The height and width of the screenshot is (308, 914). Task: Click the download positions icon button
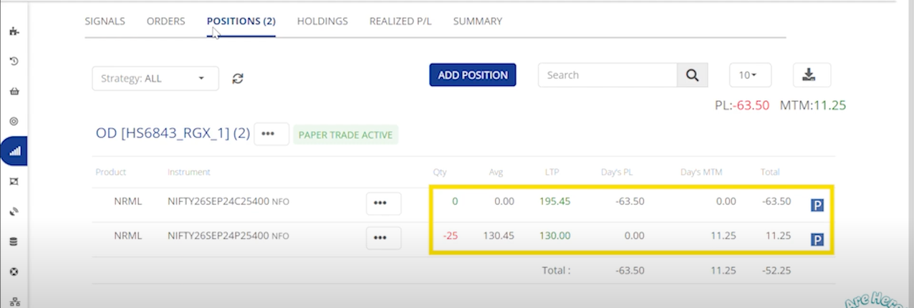coord(811,75)
